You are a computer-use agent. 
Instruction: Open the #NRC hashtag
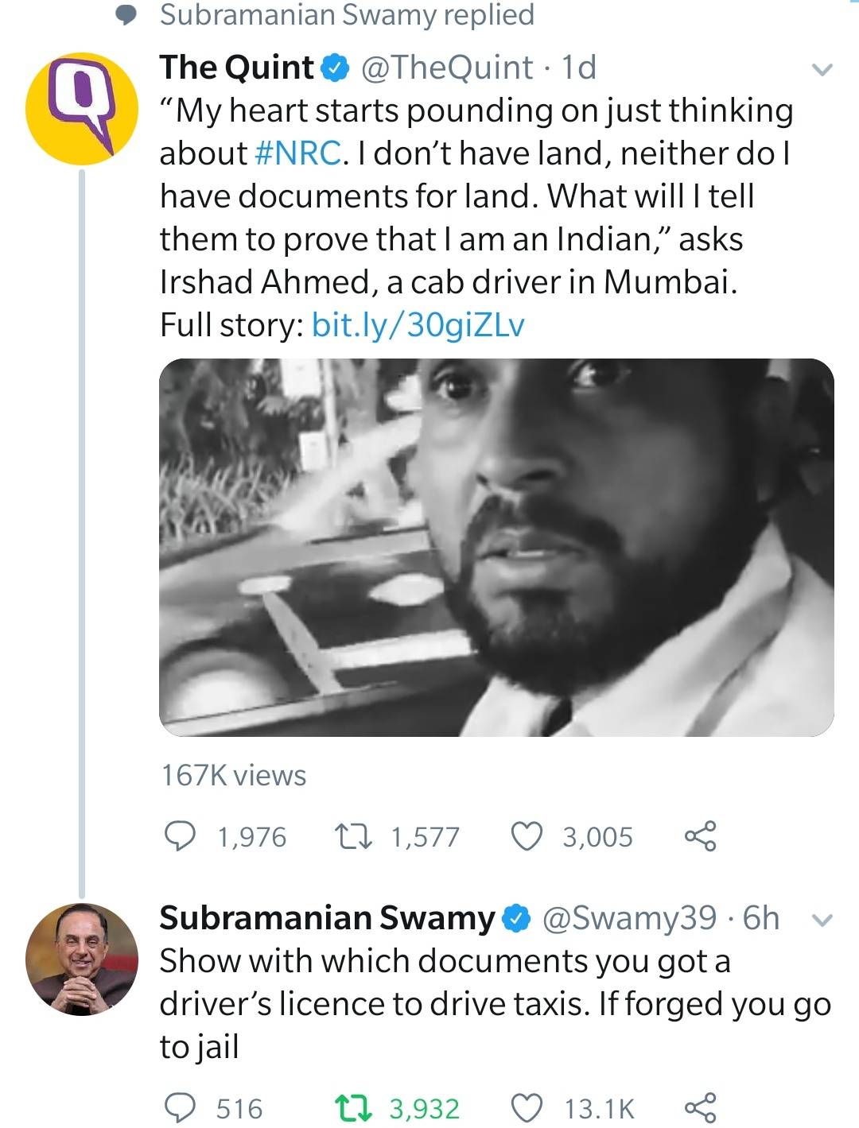(298, 153)
